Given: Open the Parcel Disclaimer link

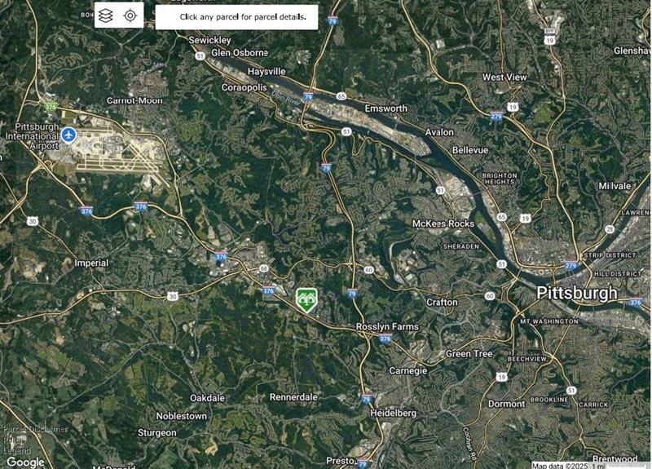Looking at the screenshot, I should pyautogui.click(x=35, y=429).
